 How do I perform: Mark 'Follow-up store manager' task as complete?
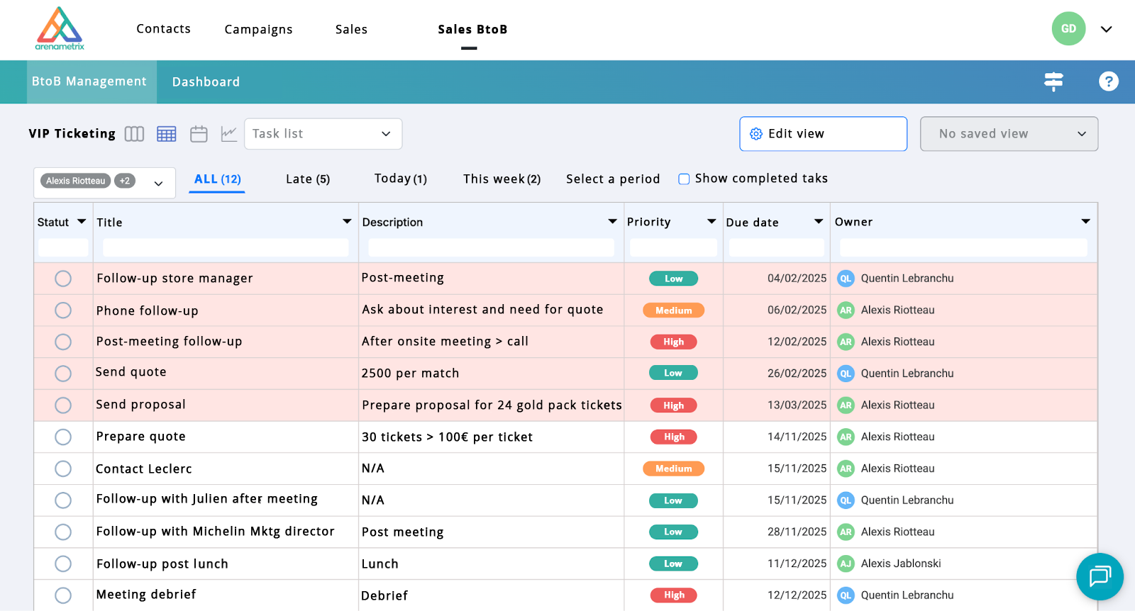[x=63, y=279]
